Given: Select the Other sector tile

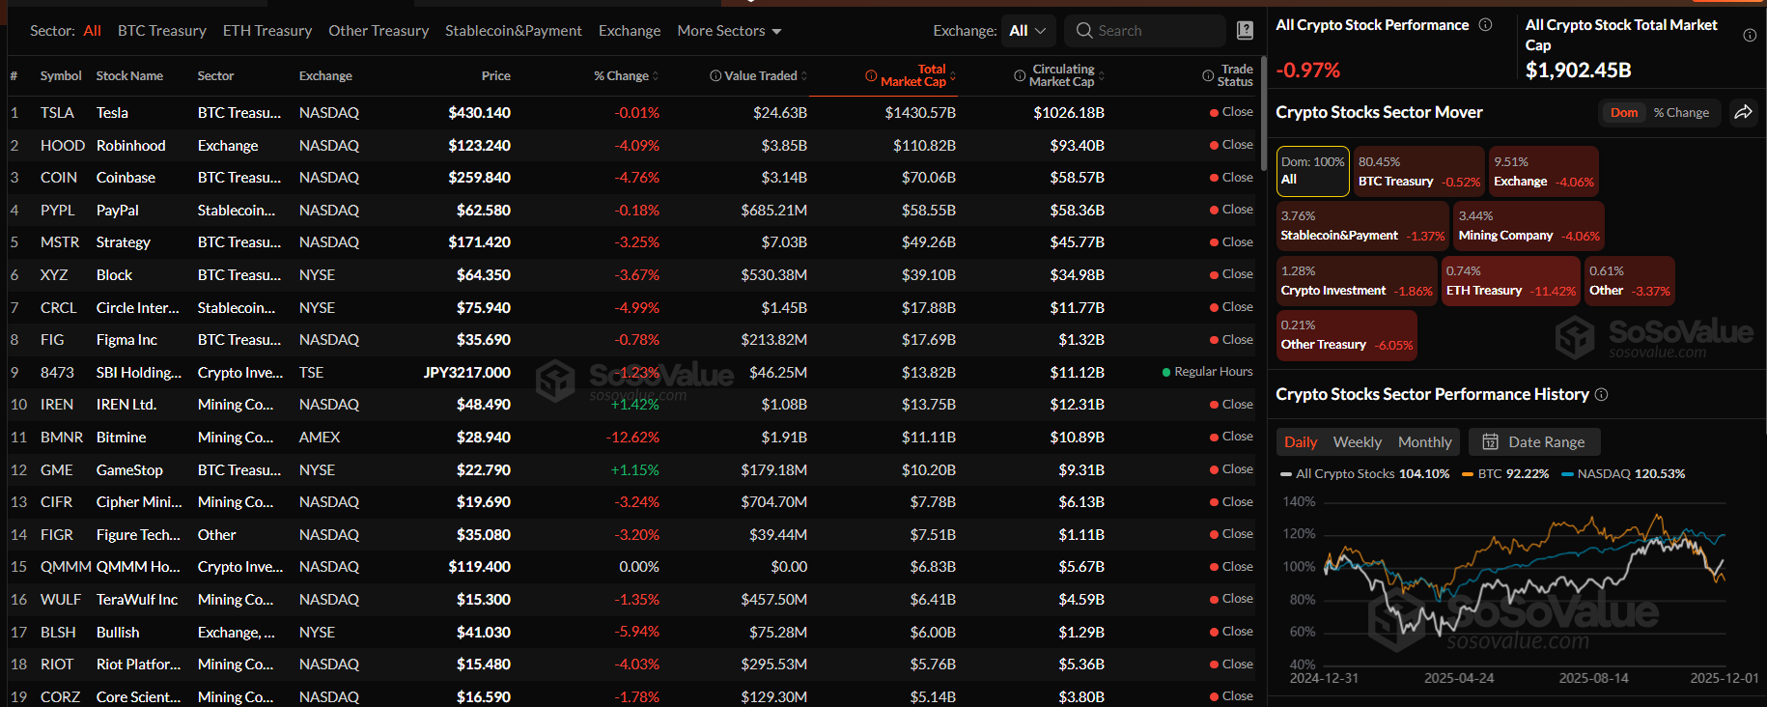Looking at the screenshot, I should click(1629, 281).
